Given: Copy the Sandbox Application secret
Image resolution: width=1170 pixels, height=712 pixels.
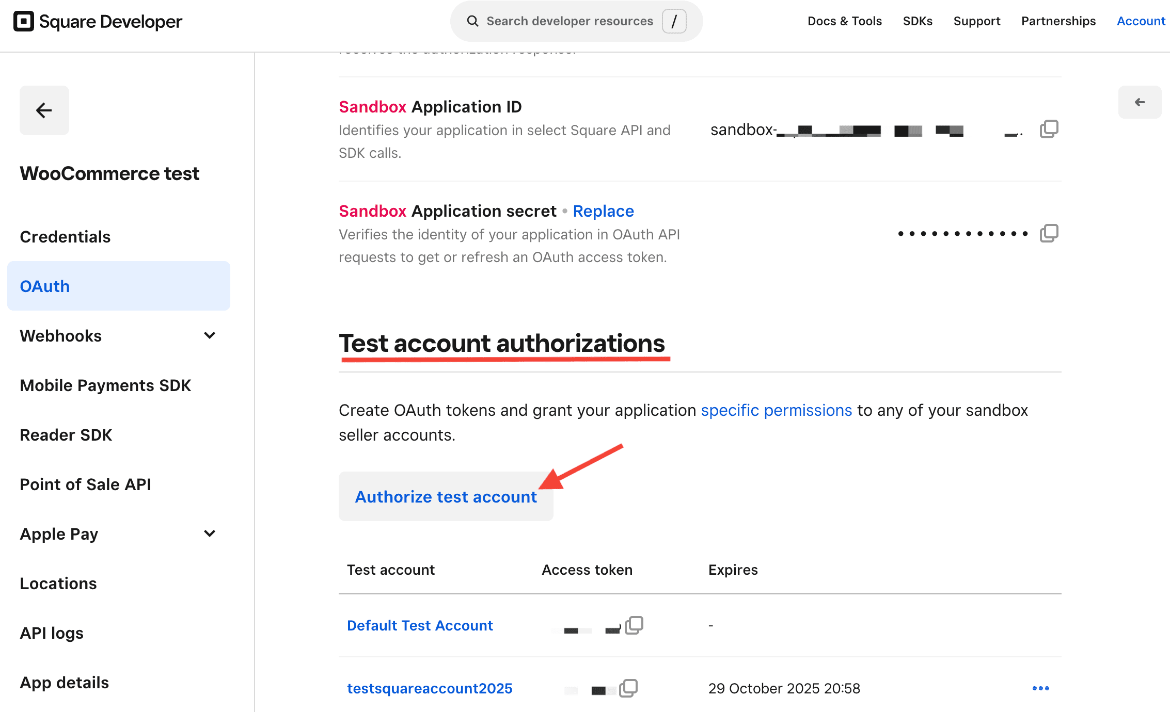Looking at the screenshot, I should click(x=1049, y=233).
